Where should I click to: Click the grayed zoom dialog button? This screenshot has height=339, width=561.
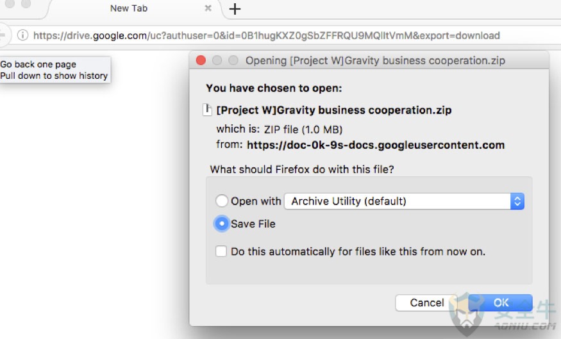click(x=233, y=60)
